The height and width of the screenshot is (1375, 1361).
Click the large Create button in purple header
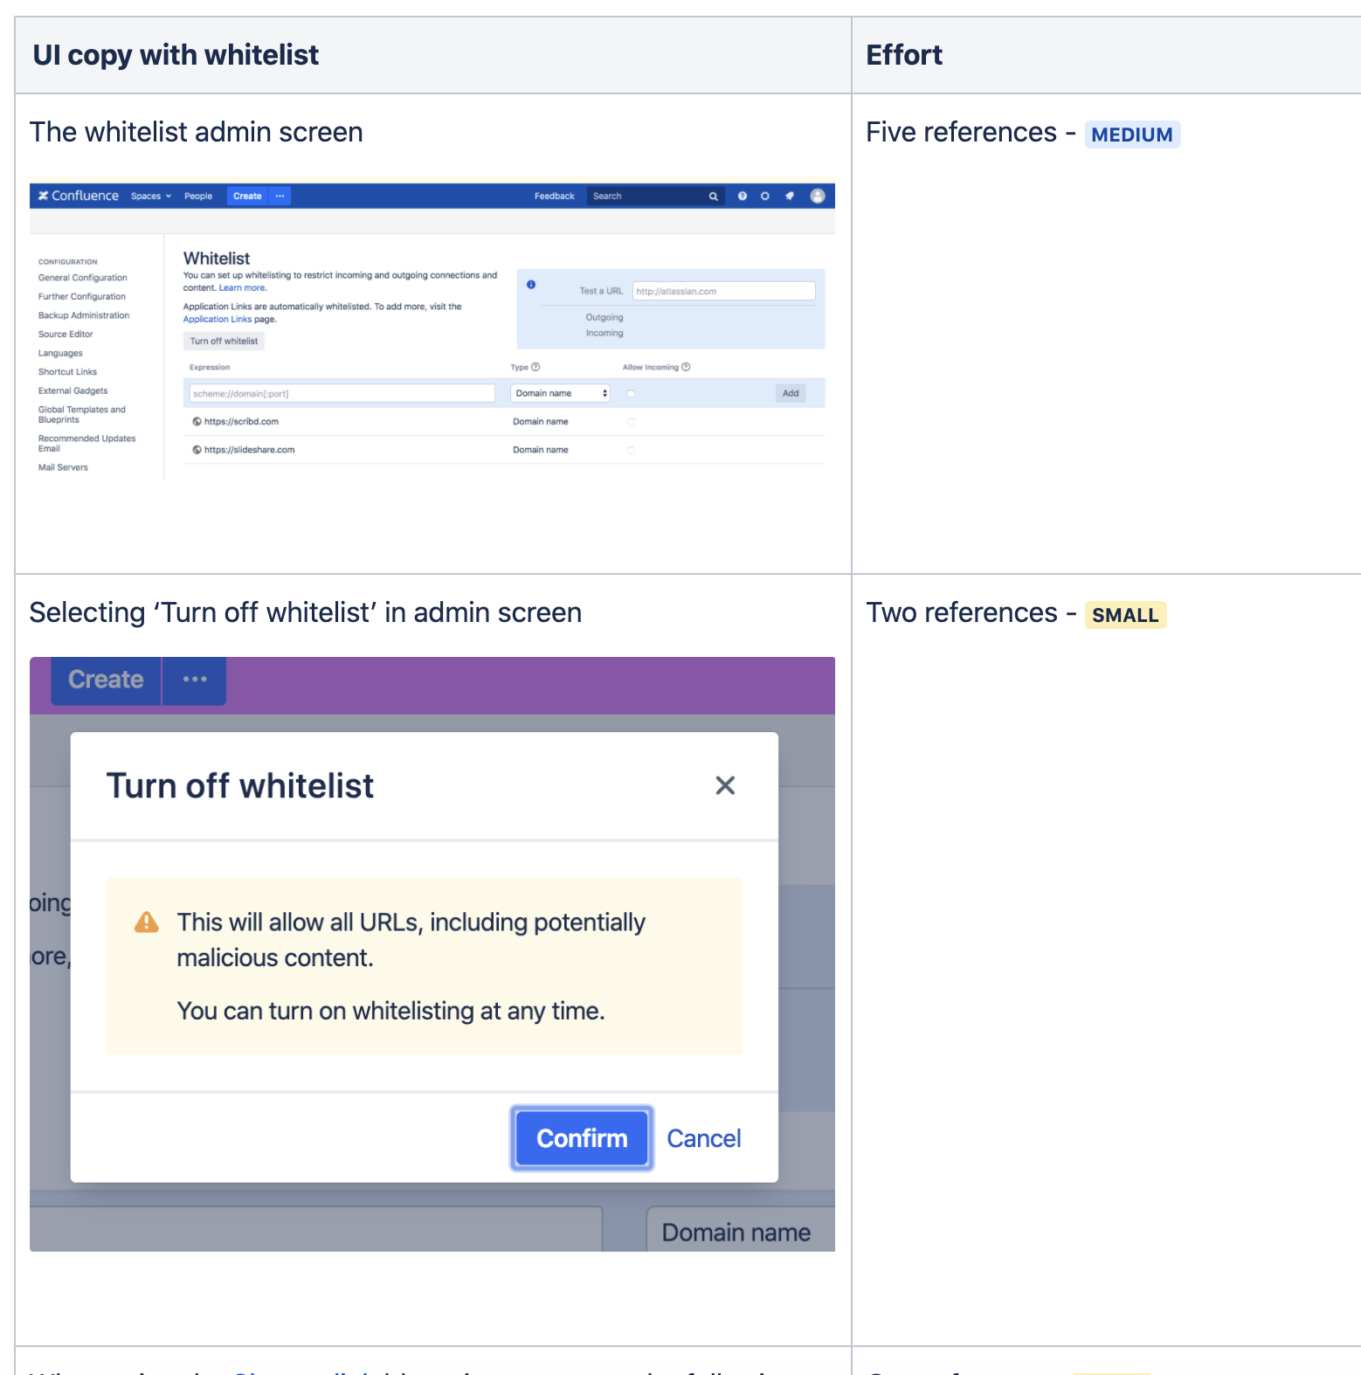pos(106,680)
